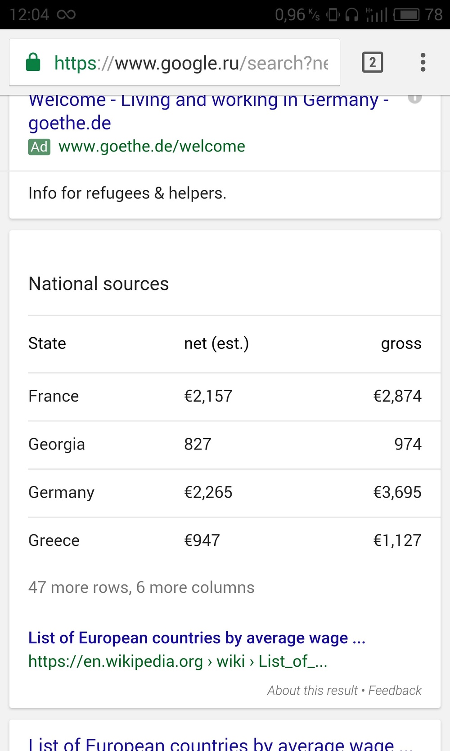450x751 pixels.
Task: Open the tab switcher showing 2 tabs
Action: point(372,62)
